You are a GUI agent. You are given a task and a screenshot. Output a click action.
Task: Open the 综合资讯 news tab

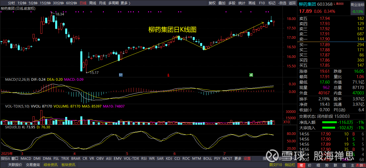pos(51,165)
